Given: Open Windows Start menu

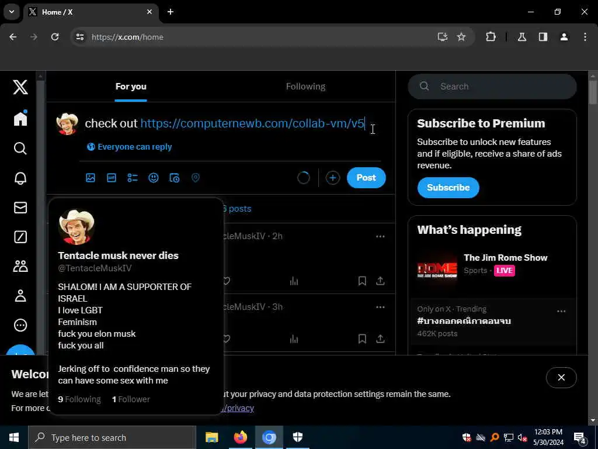Looking at the screenshot, I should pyautogui.click(x=14, y=437).
